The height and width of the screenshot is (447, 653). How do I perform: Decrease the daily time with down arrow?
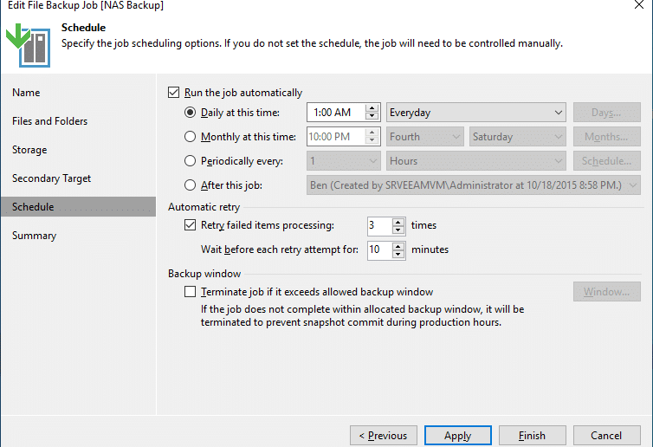click(372, 117)
